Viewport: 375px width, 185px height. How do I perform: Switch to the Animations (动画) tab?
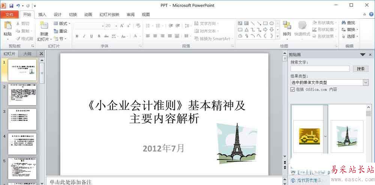pyautogui.click(x=88, y=15)
